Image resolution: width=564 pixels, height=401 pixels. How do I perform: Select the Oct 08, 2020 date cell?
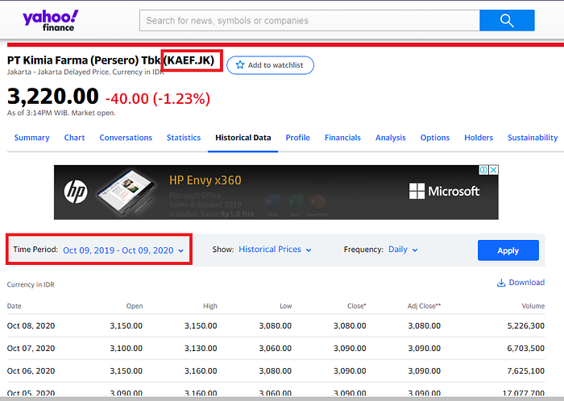point(31,326)
